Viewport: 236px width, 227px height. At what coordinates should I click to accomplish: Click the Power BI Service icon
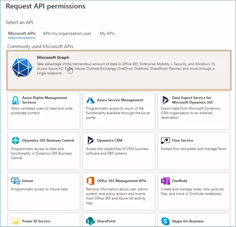pos(15,221)
